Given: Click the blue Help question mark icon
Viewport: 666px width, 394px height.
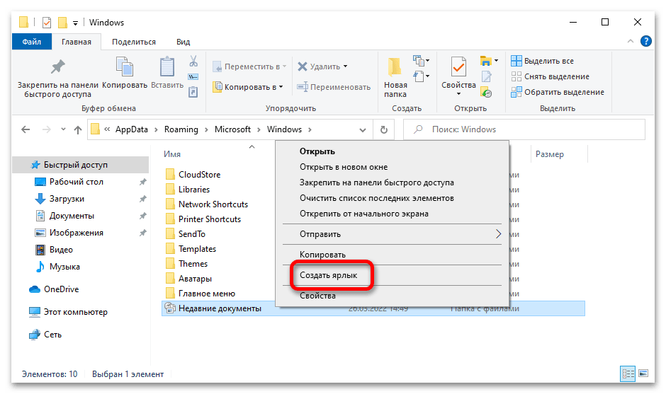Looking at the screenshot, I should click(645, 41).
